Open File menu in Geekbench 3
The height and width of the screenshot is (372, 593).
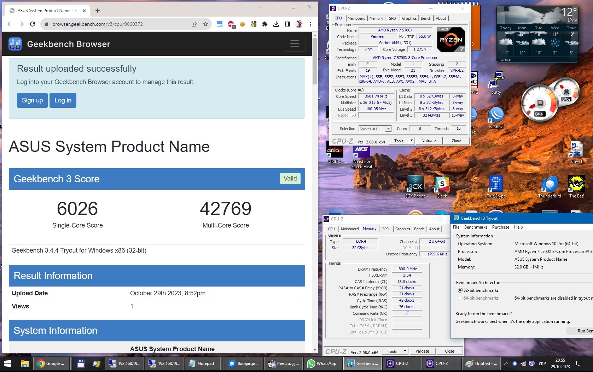pos(456,227)
